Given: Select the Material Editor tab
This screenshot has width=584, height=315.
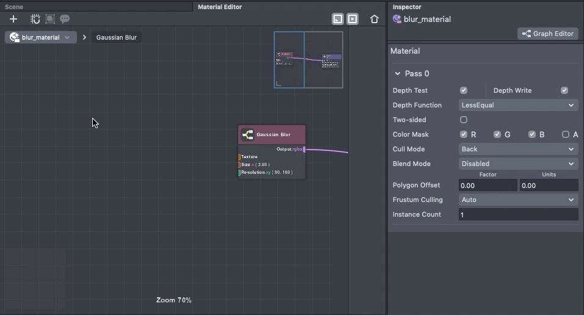Looking at the screenshot, I should 220,7.
